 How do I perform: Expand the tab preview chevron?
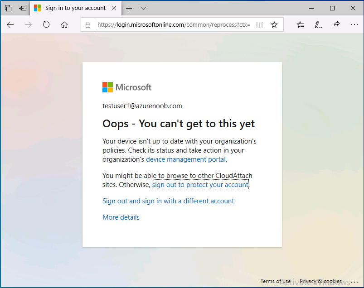pos(143,8)
